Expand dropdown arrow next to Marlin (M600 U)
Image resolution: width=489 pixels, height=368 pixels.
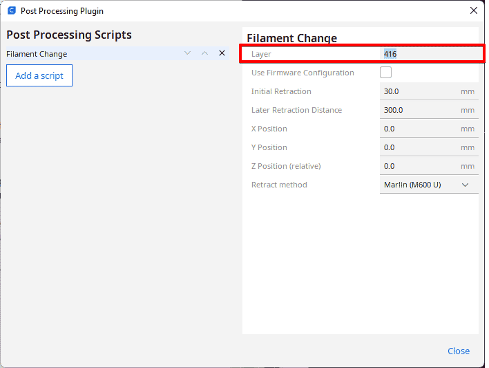click(x=465, y=185)
